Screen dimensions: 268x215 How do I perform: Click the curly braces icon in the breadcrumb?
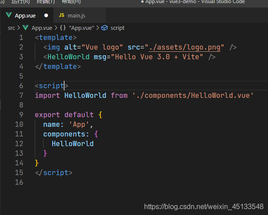[63, 28]
